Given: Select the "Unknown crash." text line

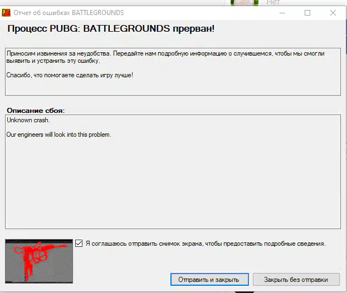Looking at the screenshot, I should click(x=28, y=120).
